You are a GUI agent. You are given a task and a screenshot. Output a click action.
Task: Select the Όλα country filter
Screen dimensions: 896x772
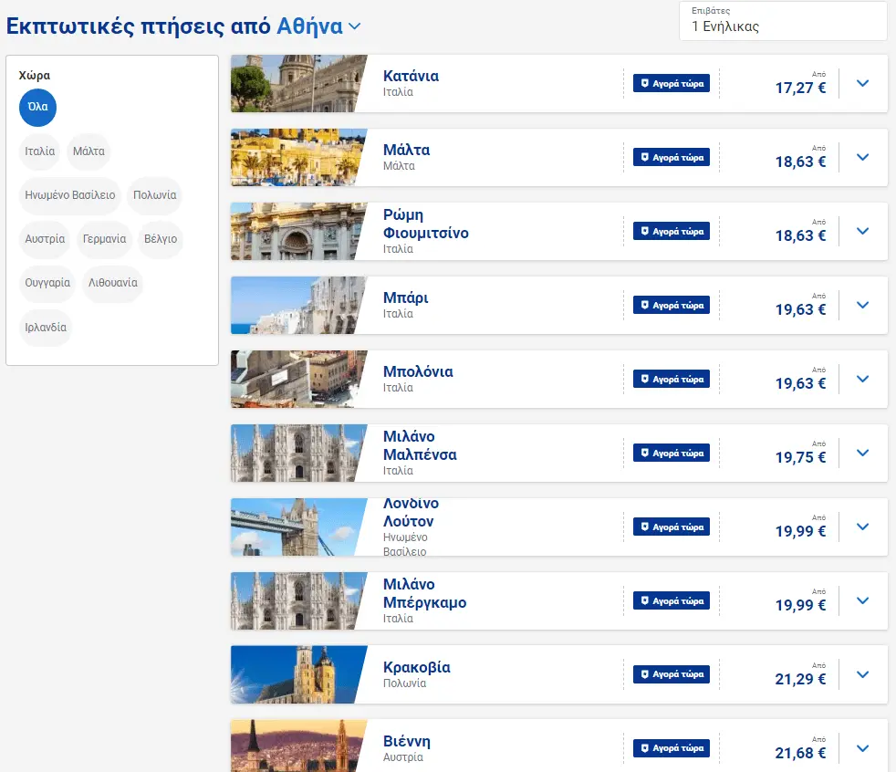click(x=37, y=108)
